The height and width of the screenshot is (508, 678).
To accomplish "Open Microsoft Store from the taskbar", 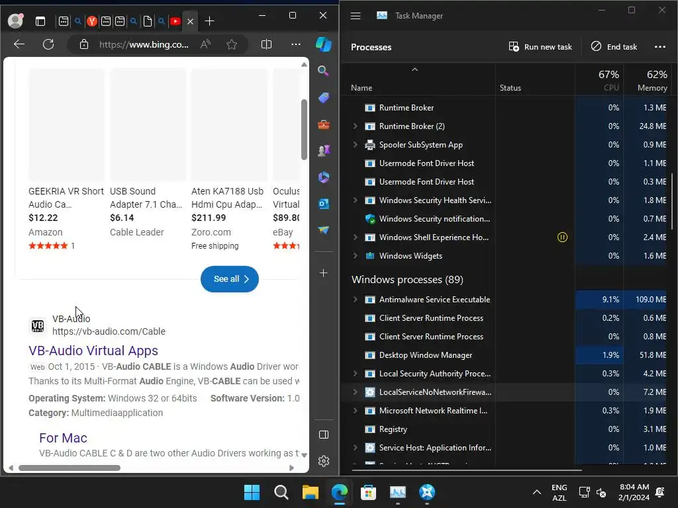I will (x=368, y=492).
